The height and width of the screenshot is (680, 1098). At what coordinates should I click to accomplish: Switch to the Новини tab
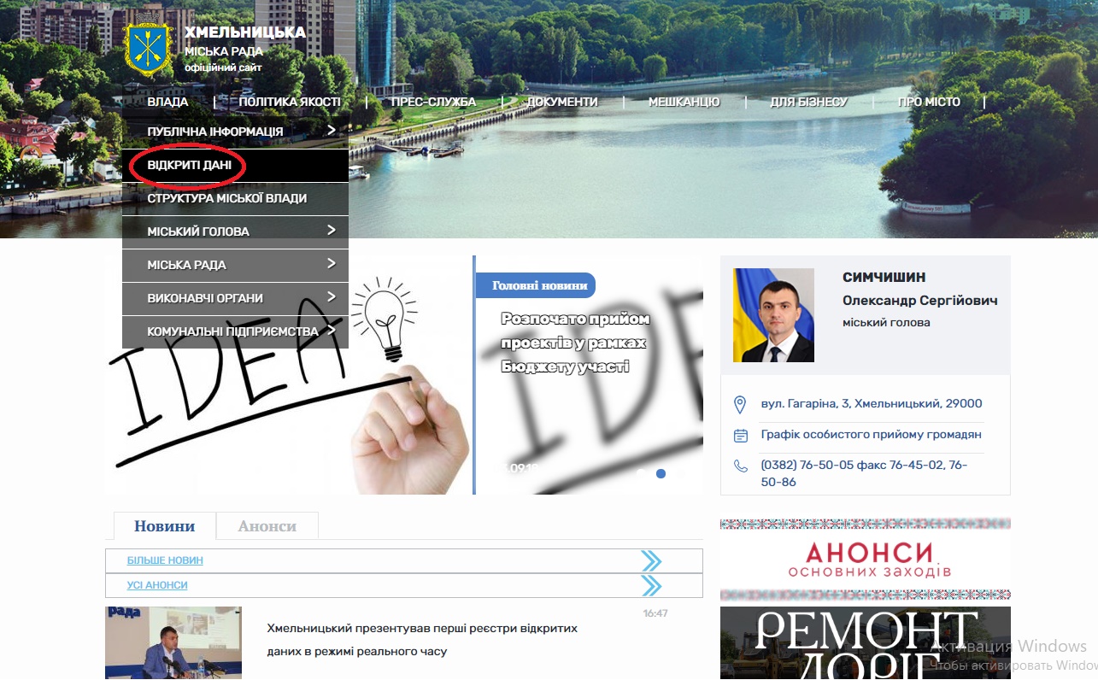tap(165, 526)
